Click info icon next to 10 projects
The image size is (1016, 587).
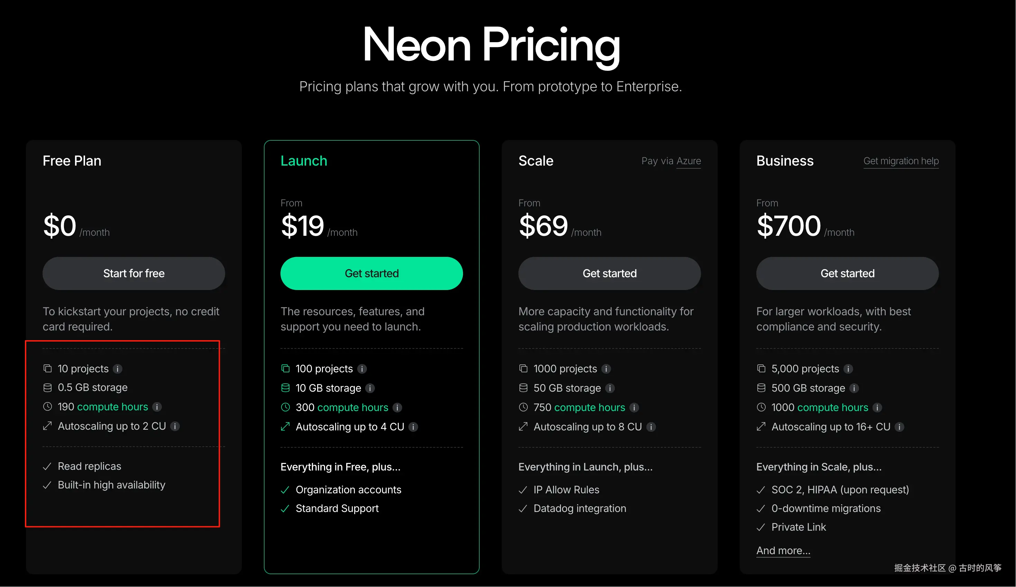[118, 369]
